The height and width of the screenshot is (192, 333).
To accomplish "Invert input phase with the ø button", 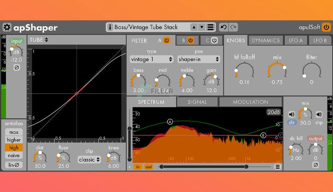I will pyautogui.click(x=17, y=67).
